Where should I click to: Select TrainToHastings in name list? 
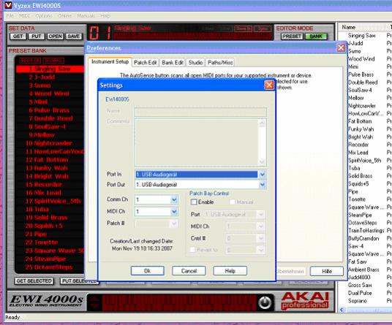(366, 230)
